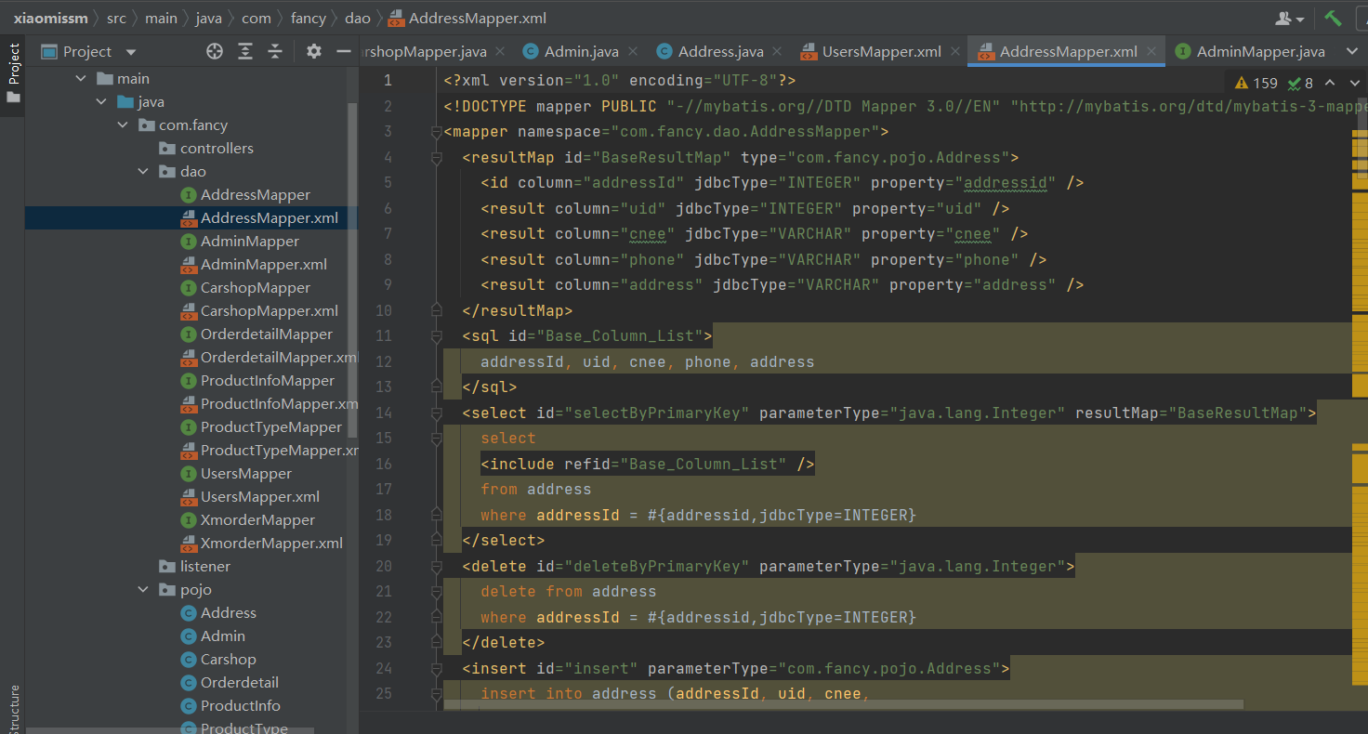Fold the delete block at line 20
This screenshot has width=1368, height=734.
click(x=436, y=567)
